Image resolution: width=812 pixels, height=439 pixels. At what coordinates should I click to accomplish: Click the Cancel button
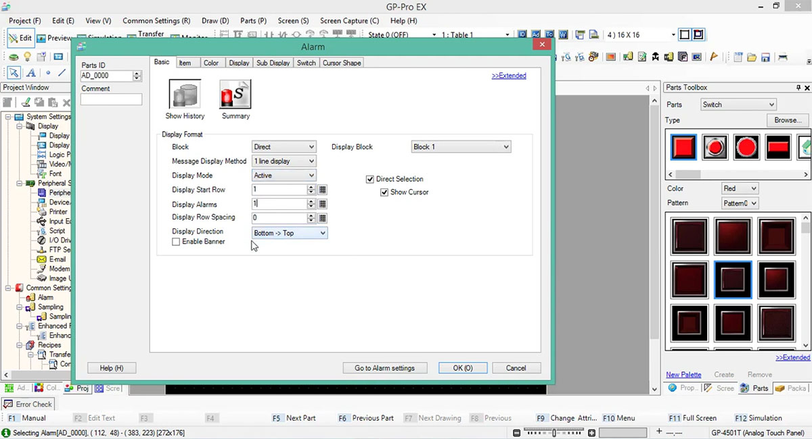tap(516, 368)
